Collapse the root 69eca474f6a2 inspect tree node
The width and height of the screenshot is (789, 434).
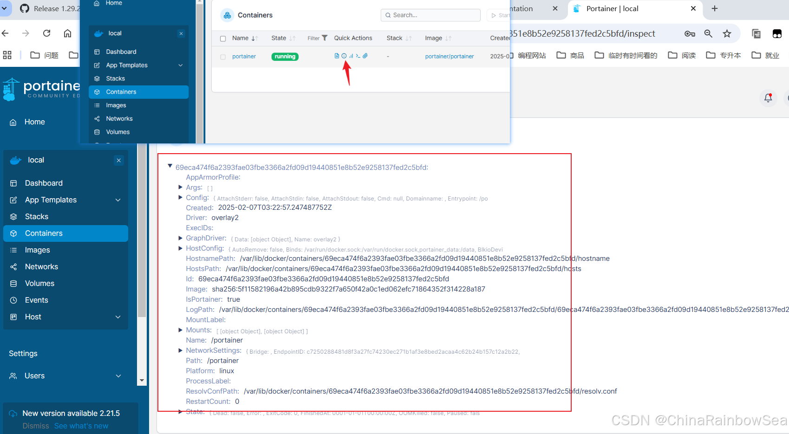(170, 166)
